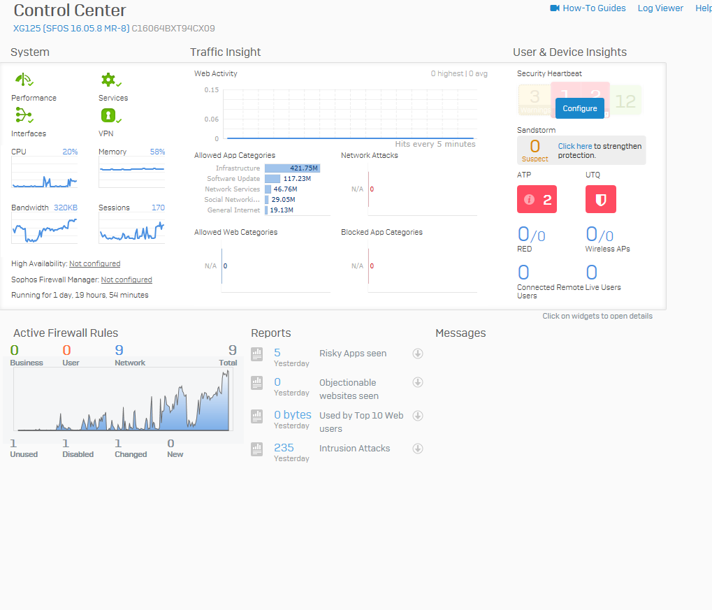Click the RED count 0/0
The height and width of the screenshot is (610, 712).
pos(531,234)
